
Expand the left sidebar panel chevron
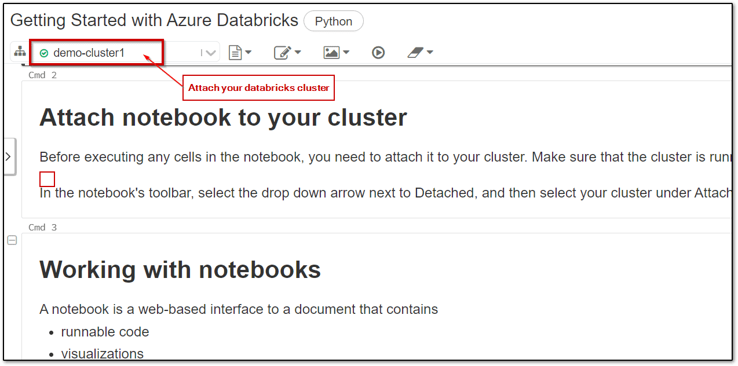(x=8, y=156)
